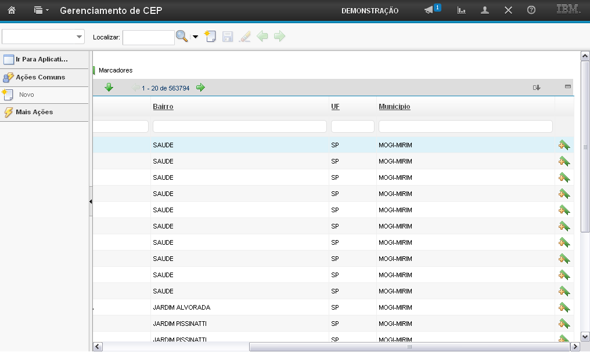Image resolution: width=590 pixels, height=352 pixels.
Task: Go to next page of results
Action: pos(200,88)
